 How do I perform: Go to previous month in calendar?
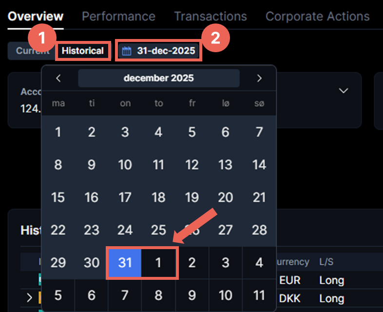coord(58,78)
